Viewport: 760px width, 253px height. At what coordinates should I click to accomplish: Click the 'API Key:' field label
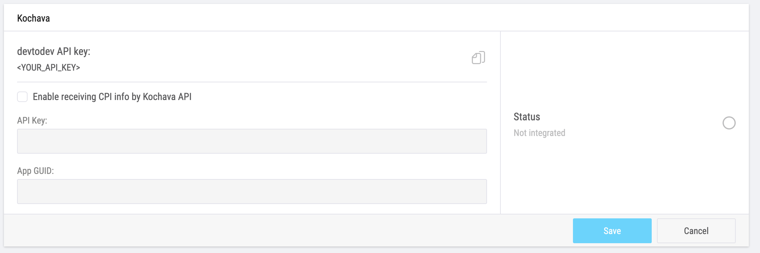[x=32, y=120]
